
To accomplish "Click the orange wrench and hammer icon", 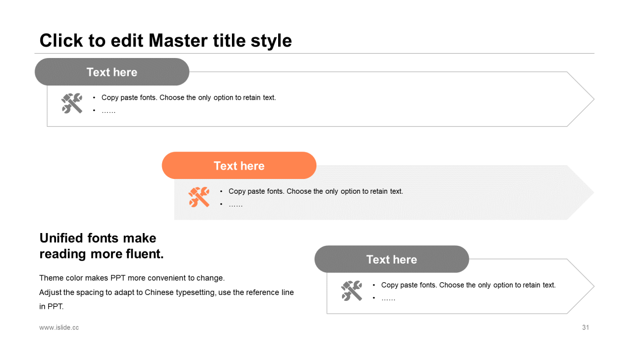I will 199,197.
